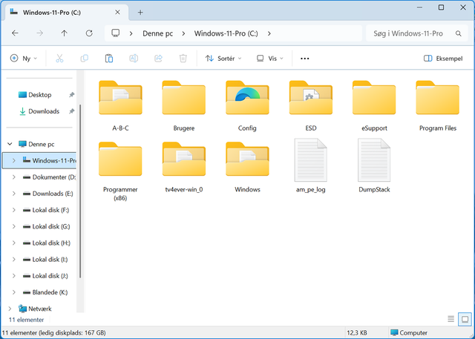Screen dimensions: 475x339
Task: Switch to details list view icon
Action: pyautogui.click(x=451, y=319)
